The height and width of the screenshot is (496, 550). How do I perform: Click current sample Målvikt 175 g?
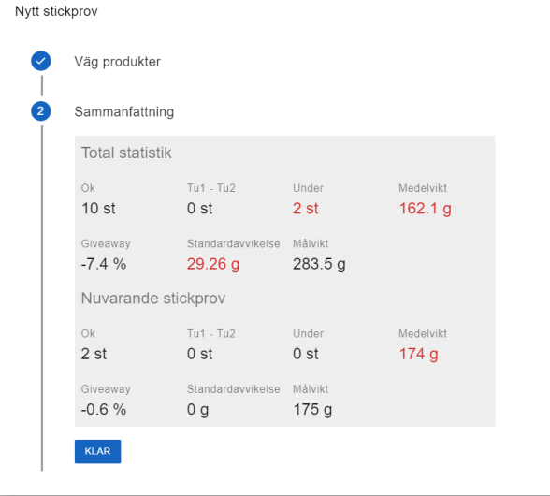pyautogui.click(x=312, y=410)
